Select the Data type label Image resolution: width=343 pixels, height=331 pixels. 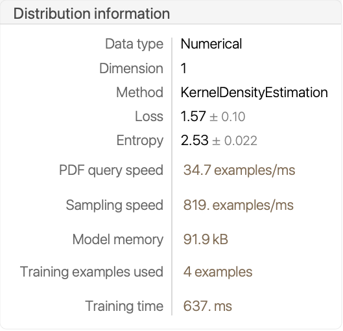pos(134,44)
